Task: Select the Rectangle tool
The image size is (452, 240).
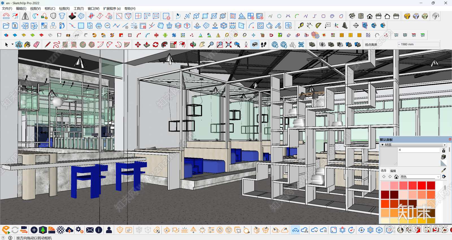Action: (x=65, y=45)
